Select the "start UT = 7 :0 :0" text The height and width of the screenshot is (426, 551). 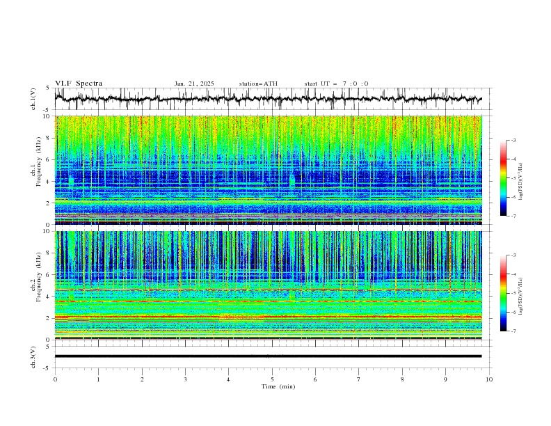(336, 84)
